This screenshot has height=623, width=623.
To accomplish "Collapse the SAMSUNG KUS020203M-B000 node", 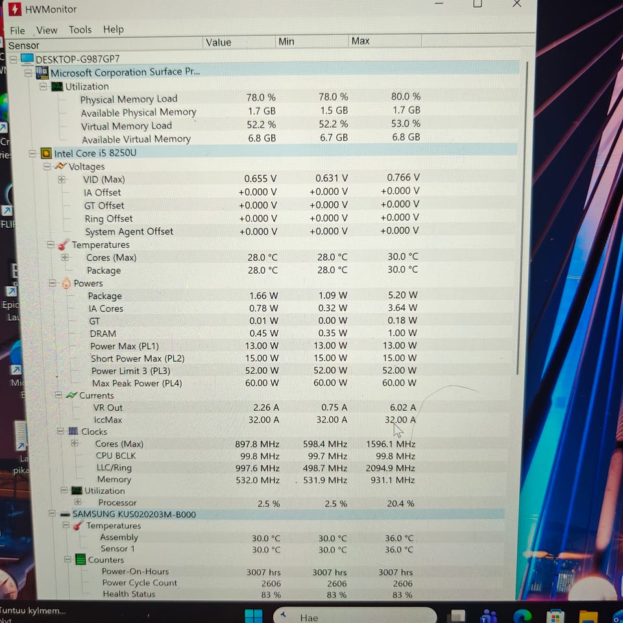I will coord(52,513).
